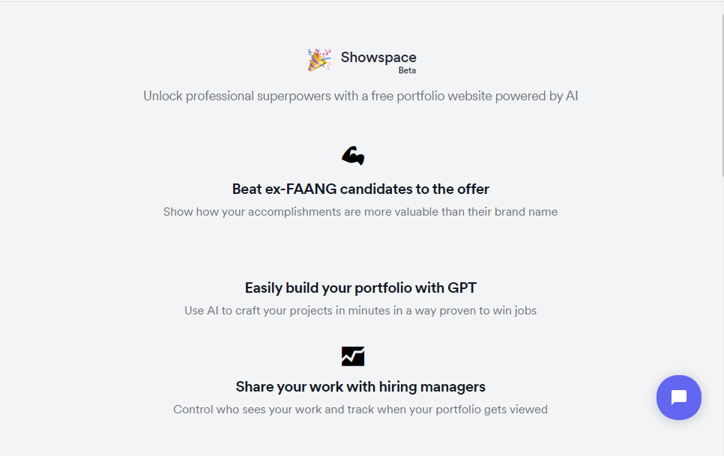This screenshot has height=456, width=724.
Task: Click the flexed bicep strength icon
Action: click(x=353, y=156)
